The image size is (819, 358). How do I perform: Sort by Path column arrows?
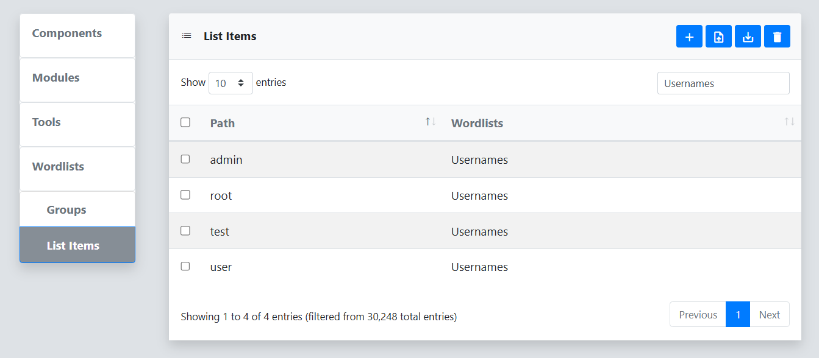431,122
